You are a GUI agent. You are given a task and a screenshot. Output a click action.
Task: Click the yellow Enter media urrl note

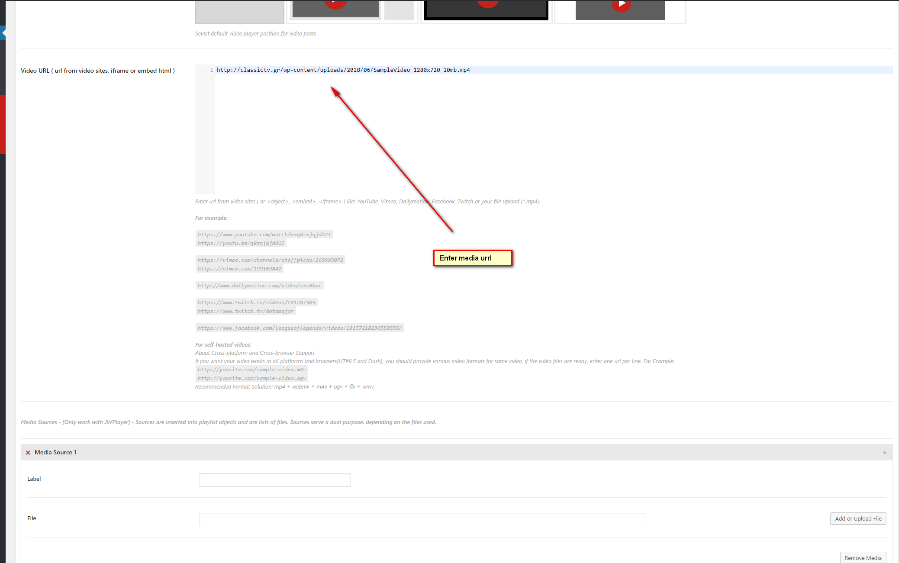pos(473,258)
